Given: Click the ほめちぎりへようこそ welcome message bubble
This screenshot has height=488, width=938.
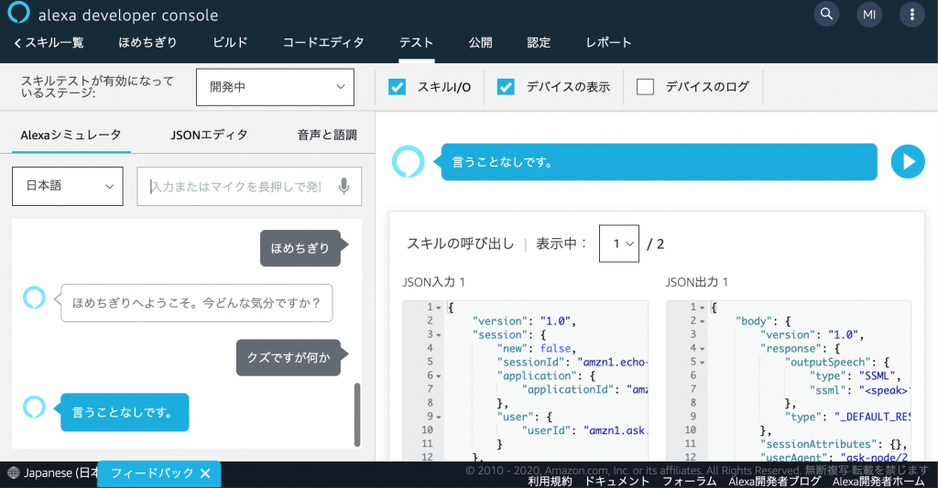Looking at the screenshot, I should [195, 303].
